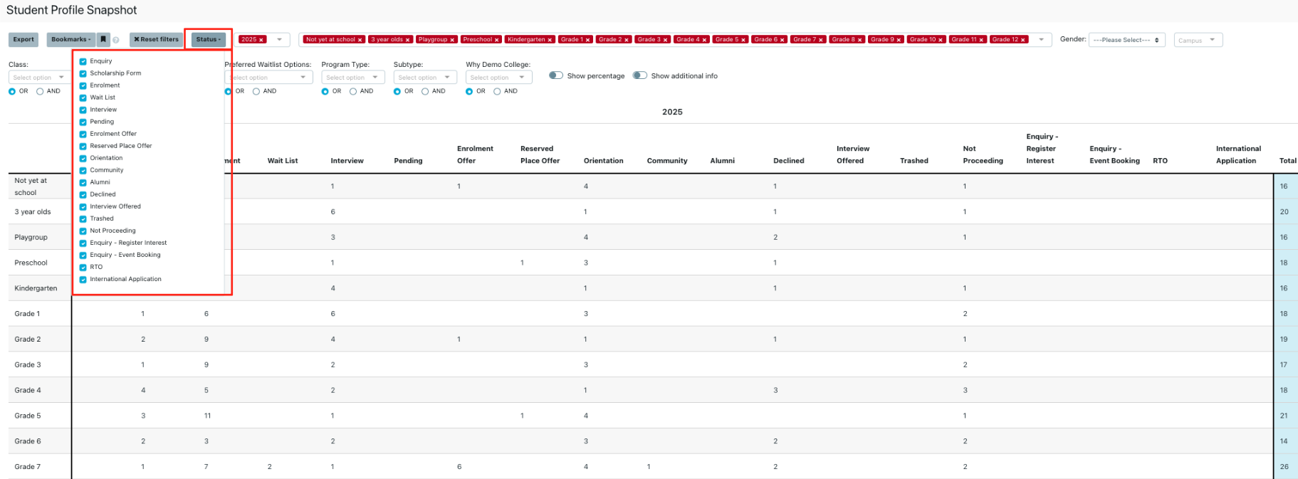Uncheck the Enquiry status checkbox

[83, 61]
